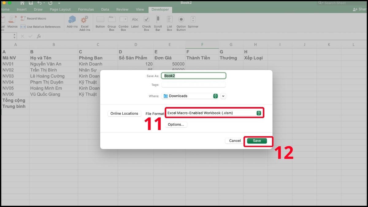Click the Name Box stepper arrows
The image size is (368, 207).
pos(14,36)
